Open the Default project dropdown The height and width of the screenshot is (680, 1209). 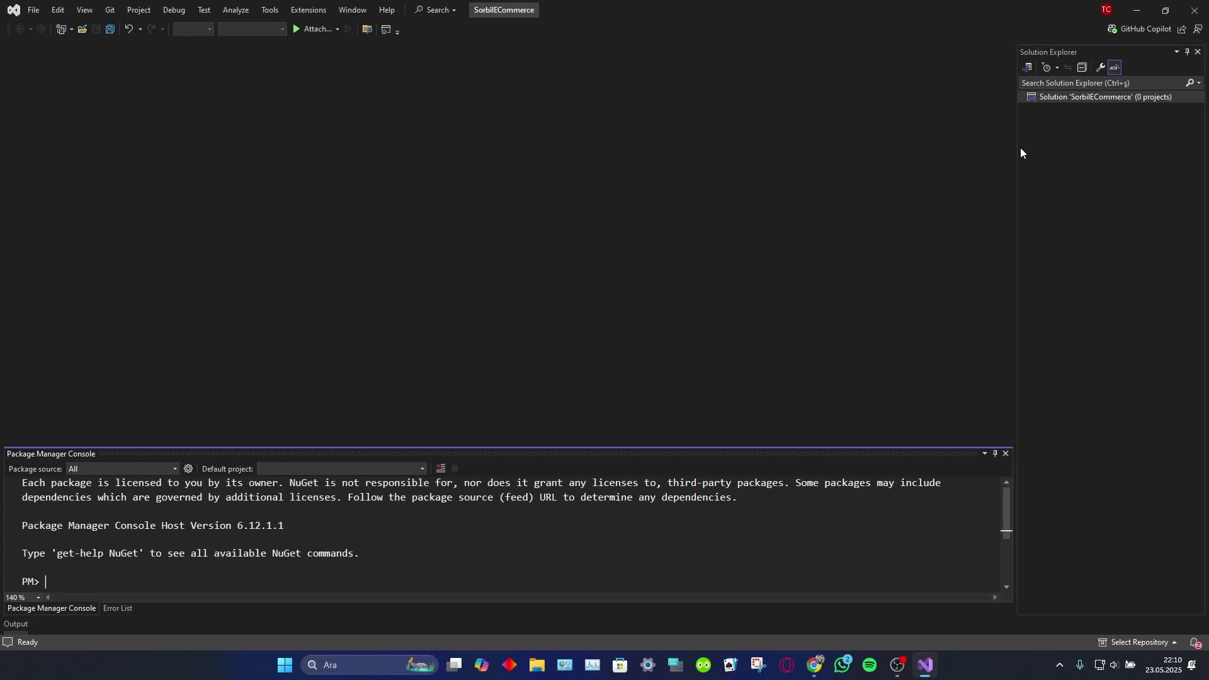click(x=342, y=469)
